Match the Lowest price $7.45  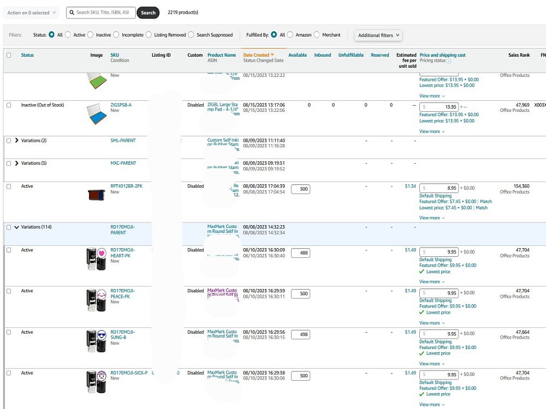coord(482,208)
